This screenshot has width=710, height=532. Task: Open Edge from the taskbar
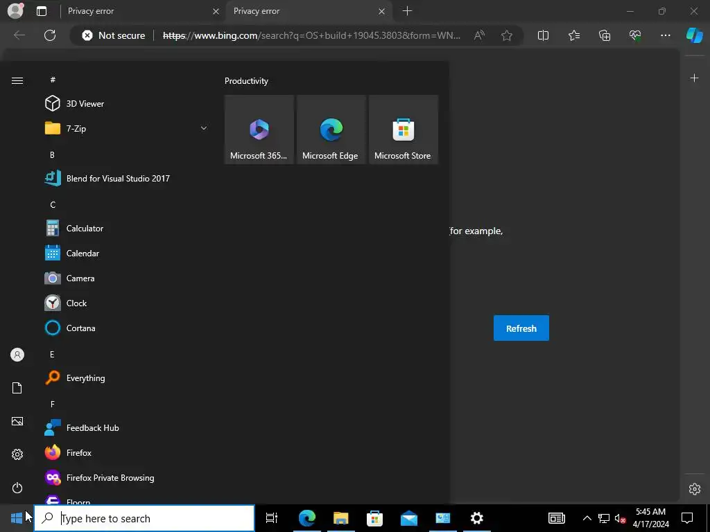point(306,518)
